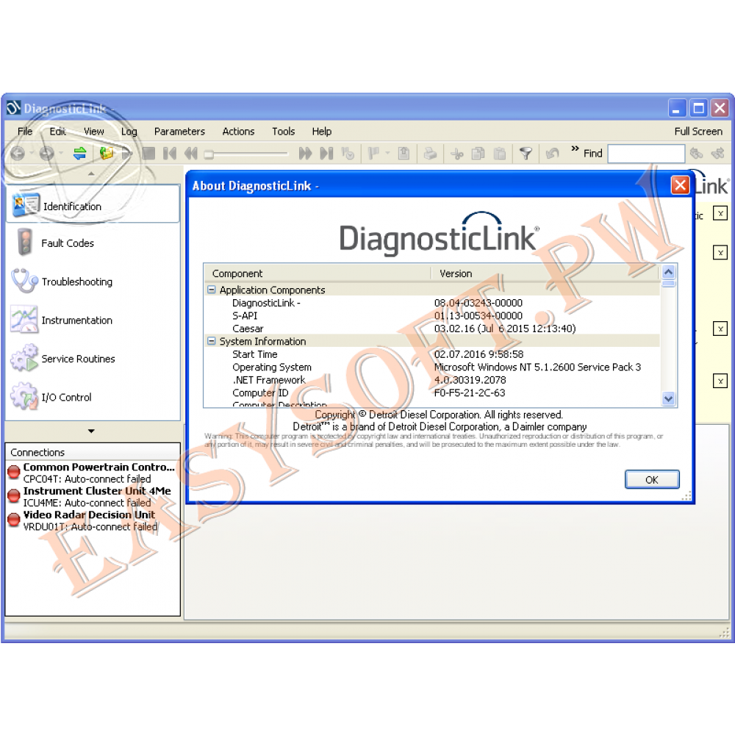The image size is (735, 735).
Task: Open the Help menu
Action: 322,132
